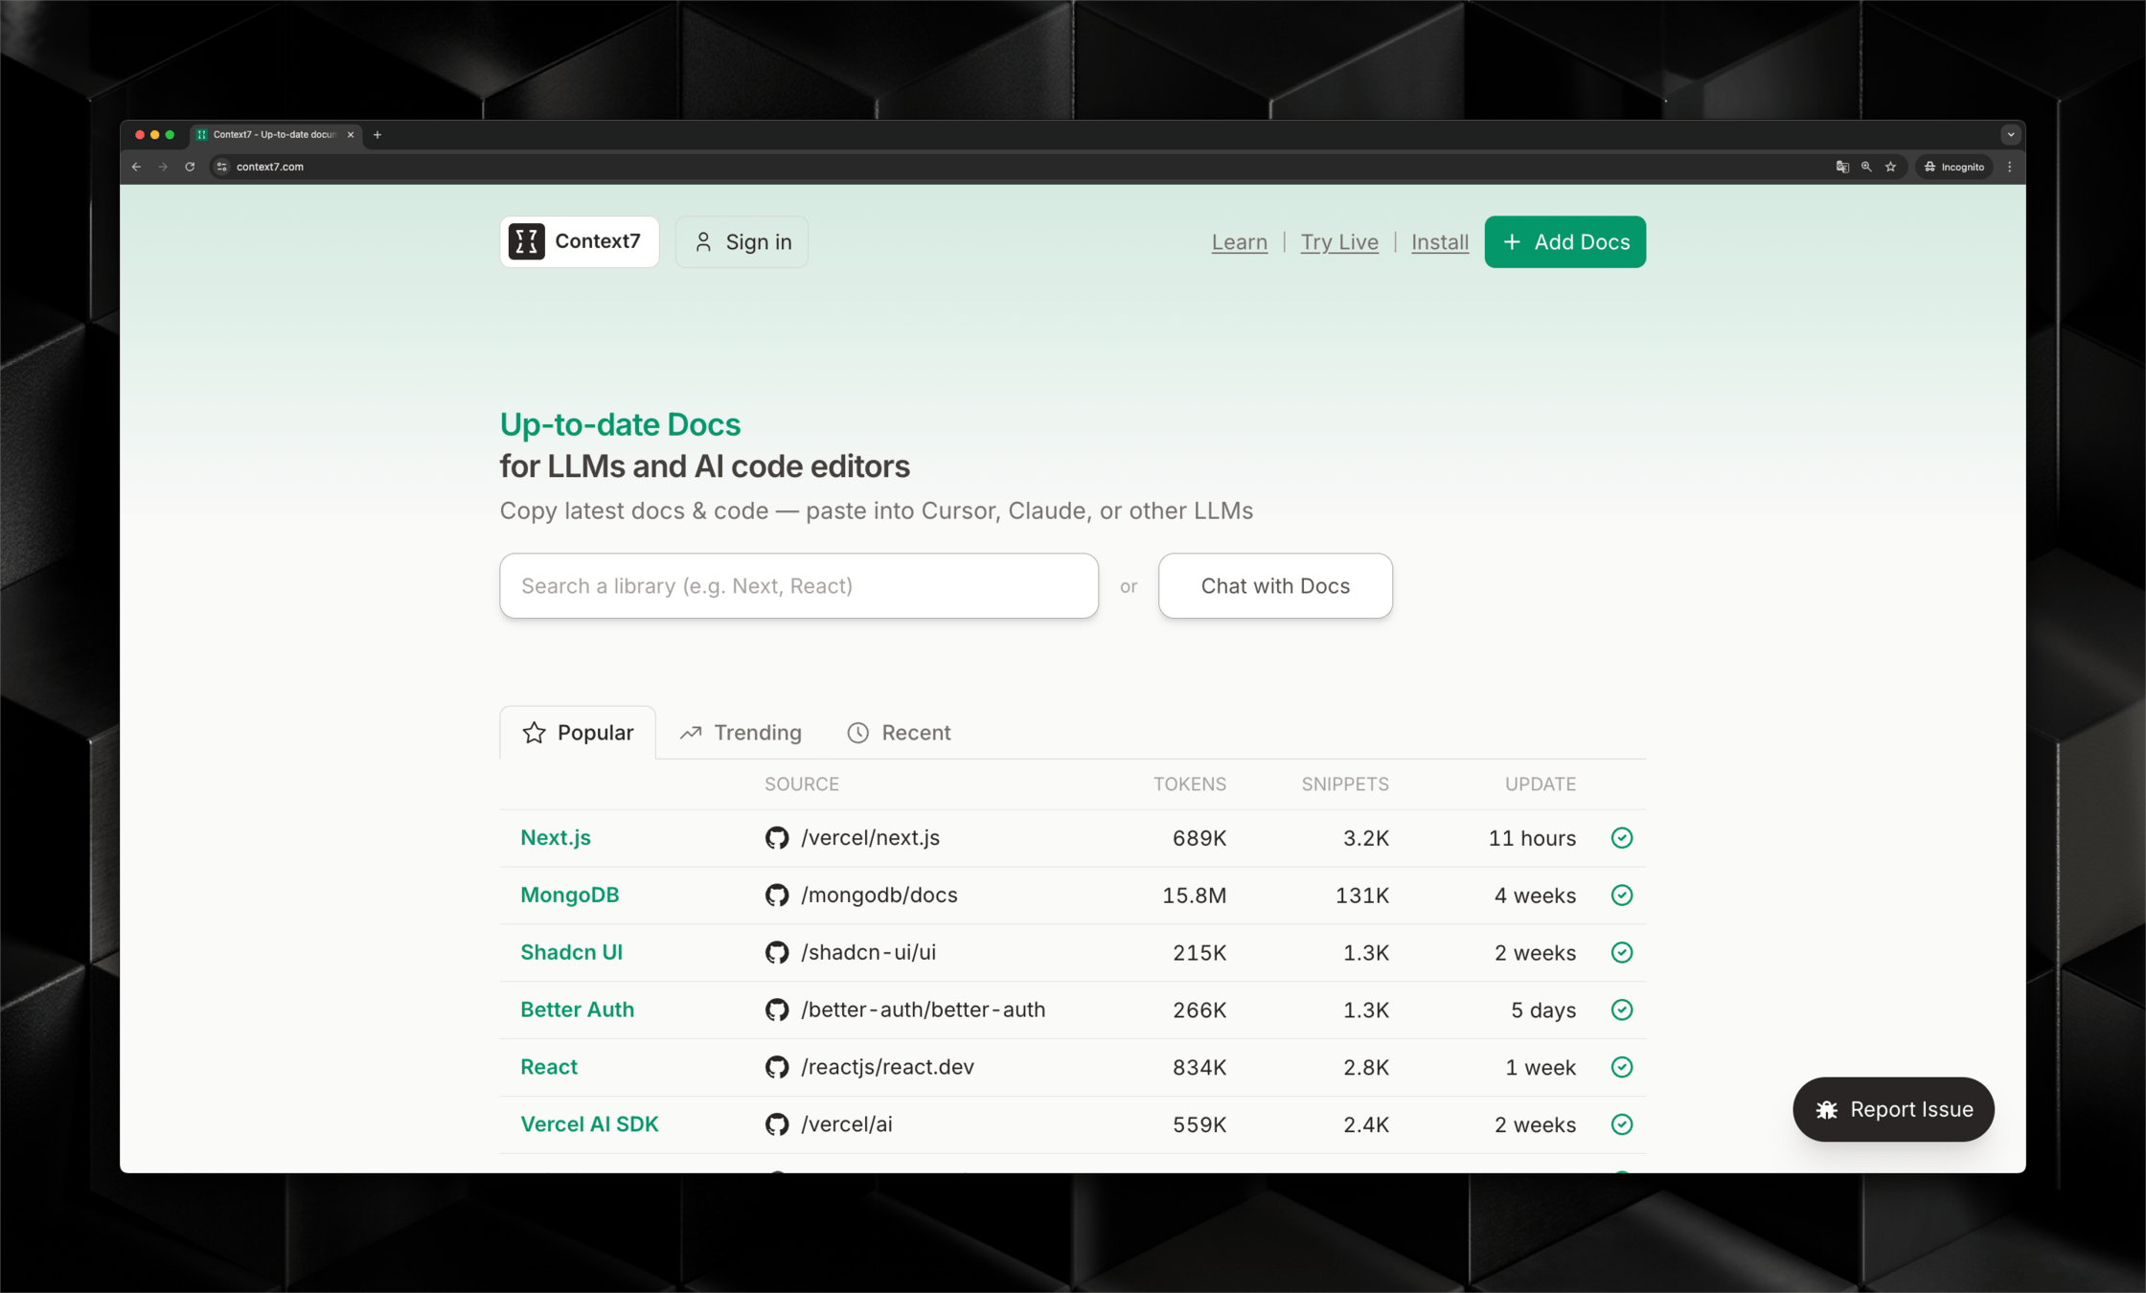
Task: Open the Try Live link
Action: (1338, 242)
